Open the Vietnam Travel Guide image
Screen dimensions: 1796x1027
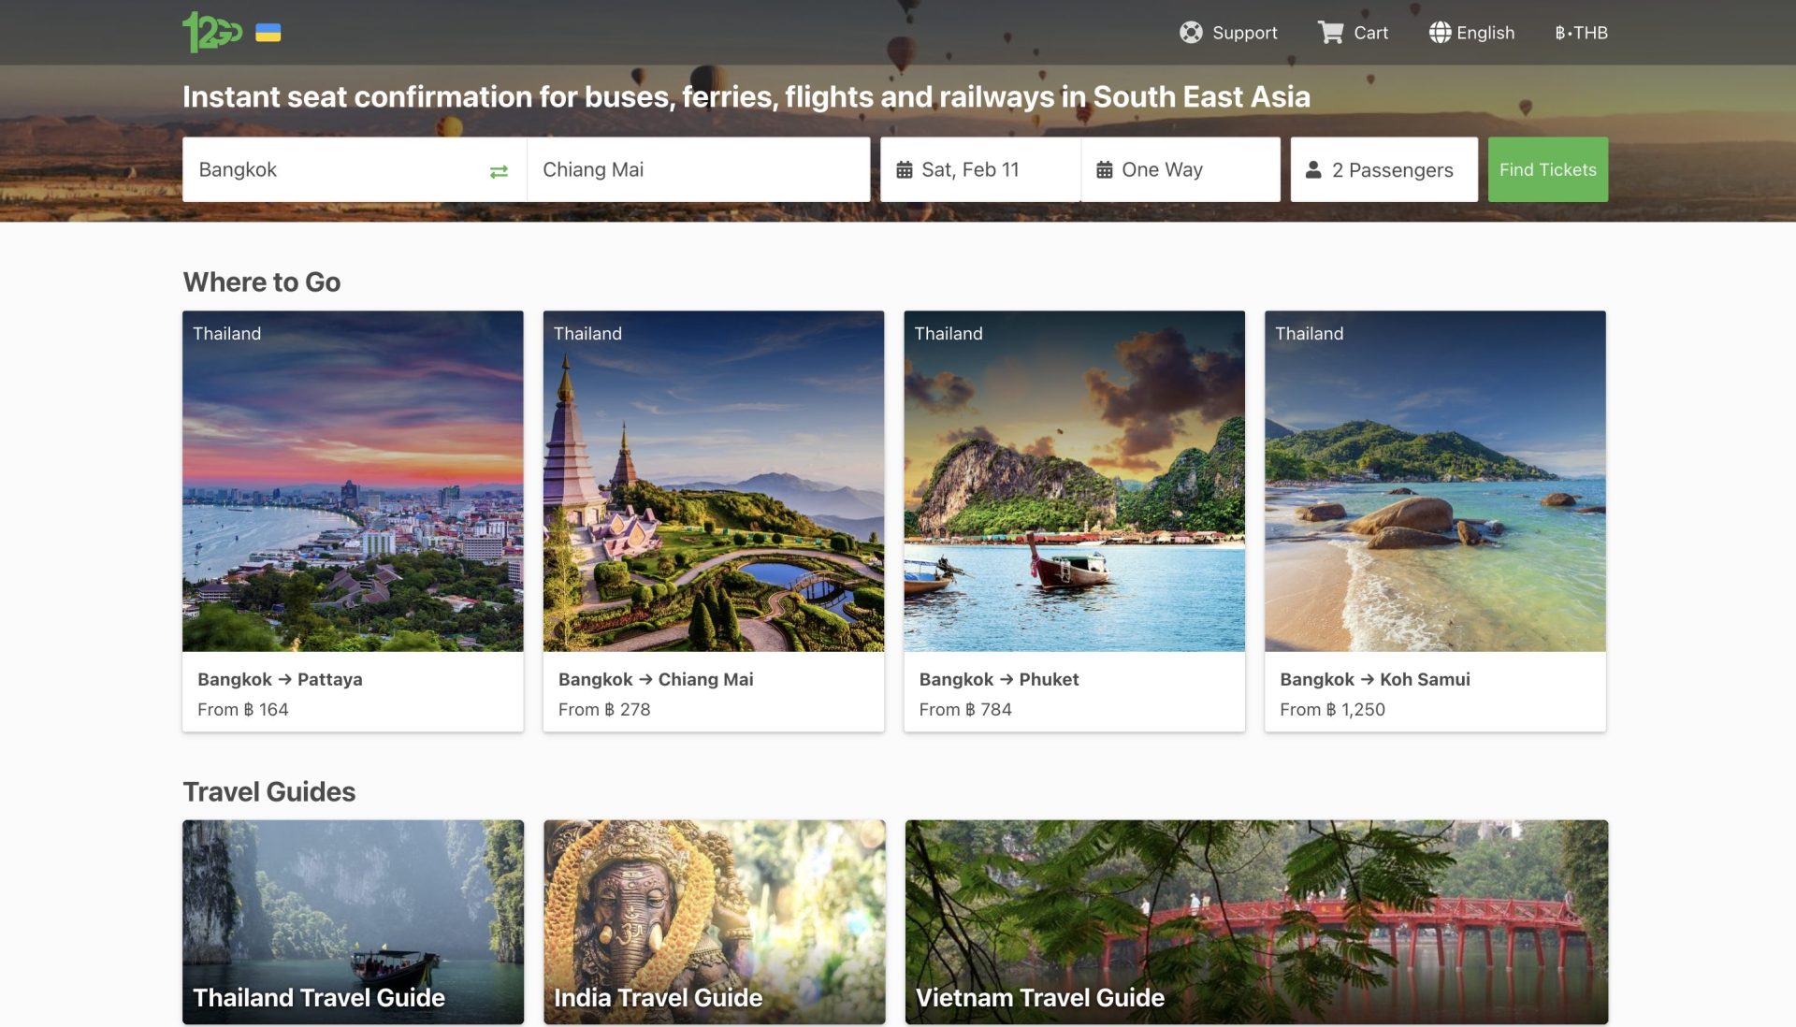pyautogui.click(x=1256, y=922)
